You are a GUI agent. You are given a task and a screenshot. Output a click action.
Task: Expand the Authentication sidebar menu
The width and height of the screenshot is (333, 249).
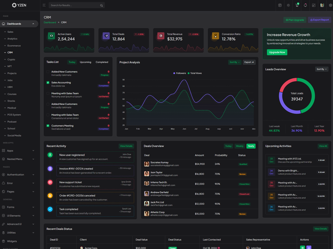tap(18, 175)
